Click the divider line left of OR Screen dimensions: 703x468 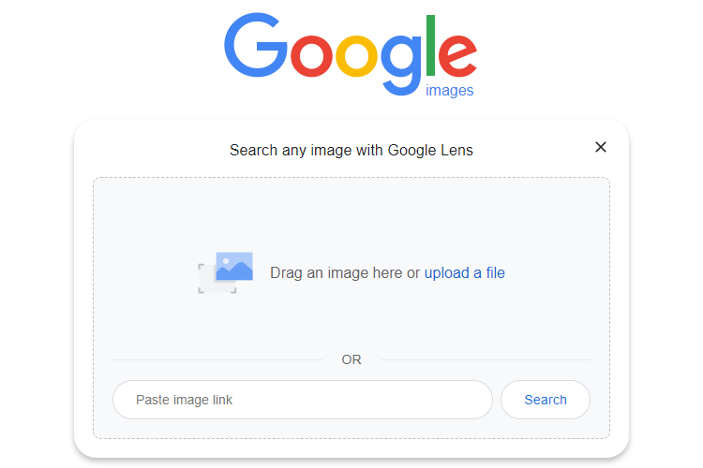tap(217, 359)
